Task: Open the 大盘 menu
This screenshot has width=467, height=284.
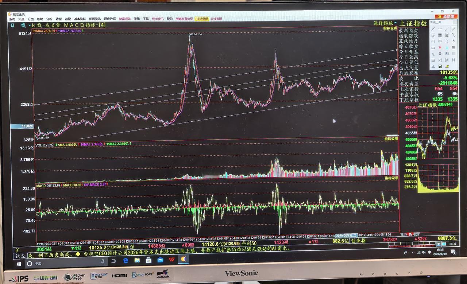Action: [22, 19]
